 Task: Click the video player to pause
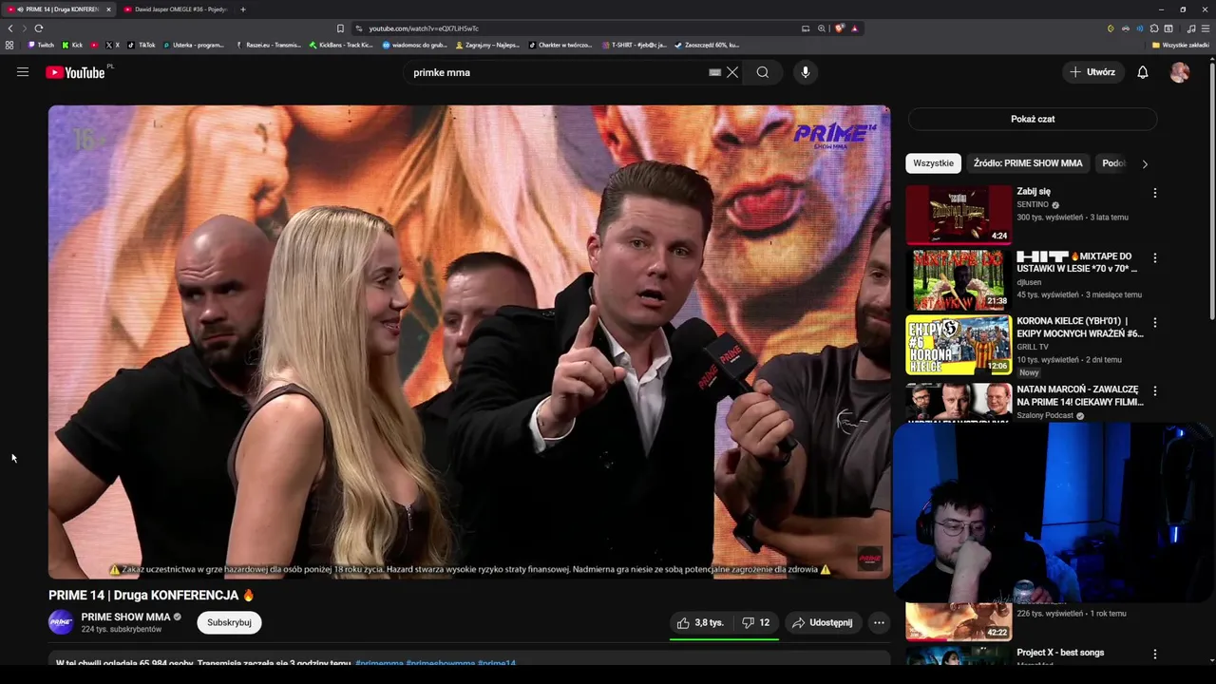469,342
